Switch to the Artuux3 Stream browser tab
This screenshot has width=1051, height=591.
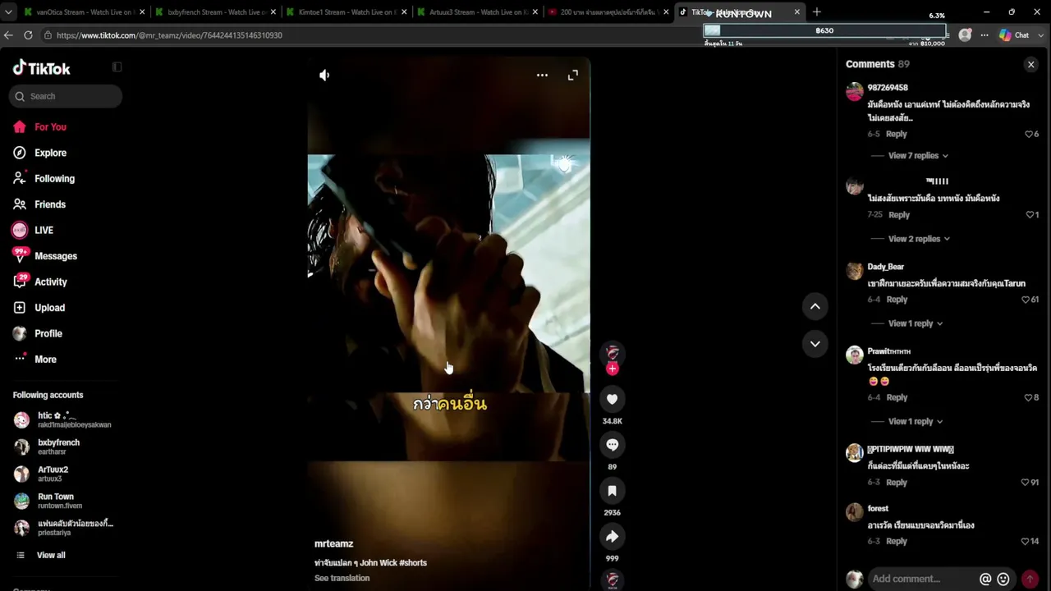pyautogui.click(x=477, y=12)
